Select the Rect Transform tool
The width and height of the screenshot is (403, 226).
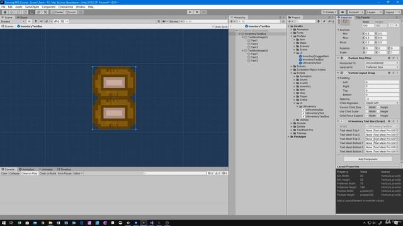(x=31, y=12)
